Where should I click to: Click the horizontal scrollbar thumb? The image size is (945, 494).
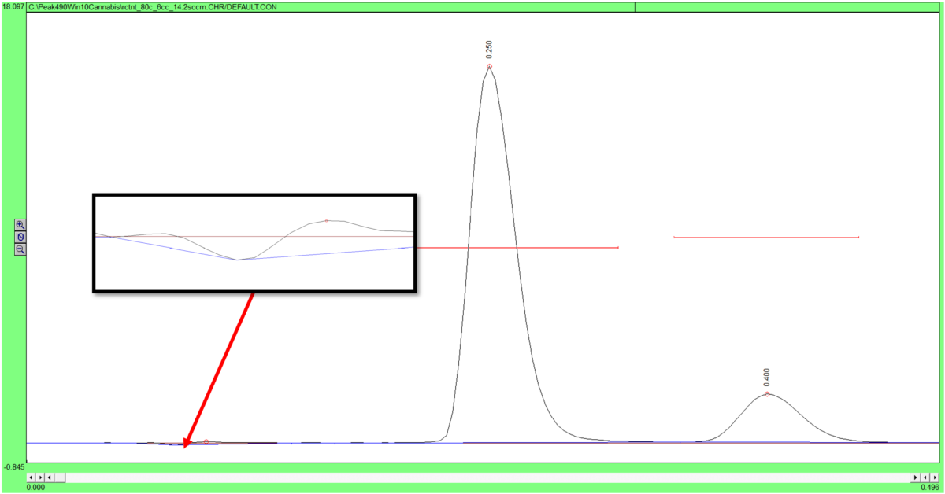pos(60,477)
